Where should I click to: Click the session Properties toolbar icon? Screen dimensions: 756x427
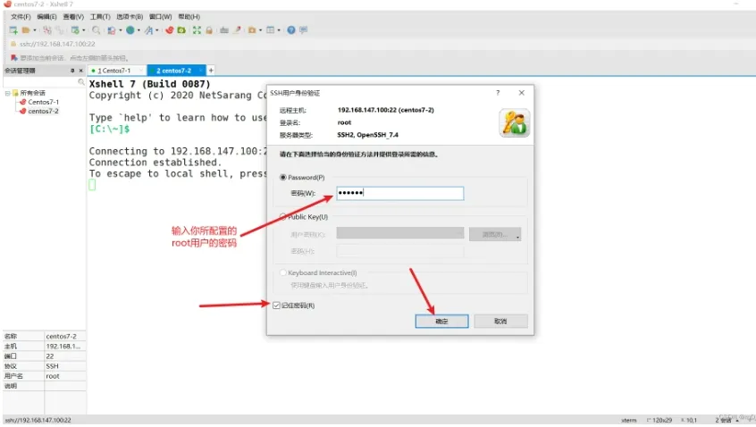coord(75,29)
